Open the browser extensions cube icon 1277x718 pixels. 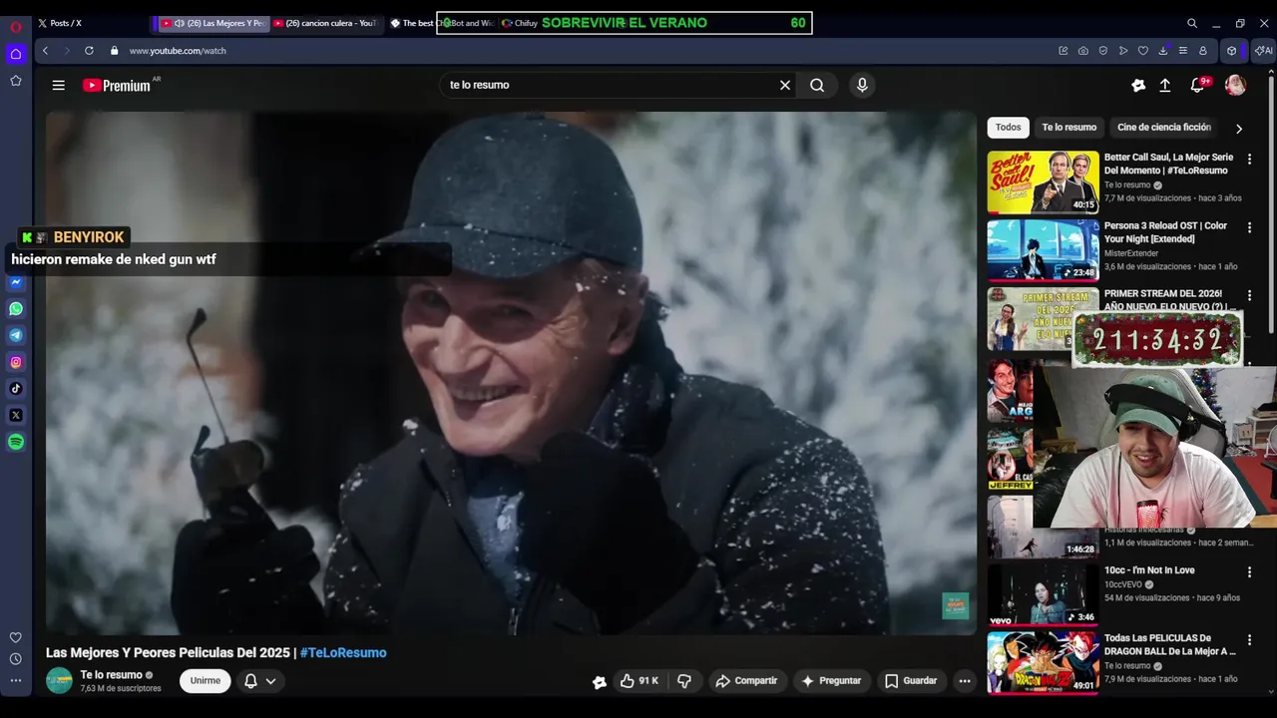(1232, 51)
